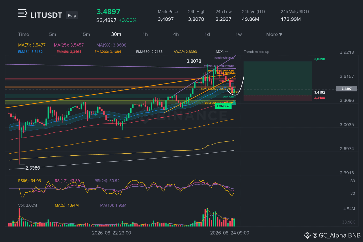Click the 2,5380 low price annotation
This screenshot has height=242, width=363.
click(33, 168)
